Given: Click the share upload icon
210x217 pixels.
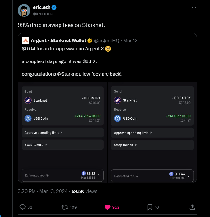Looking at the screenshot, I should point(192,207).
